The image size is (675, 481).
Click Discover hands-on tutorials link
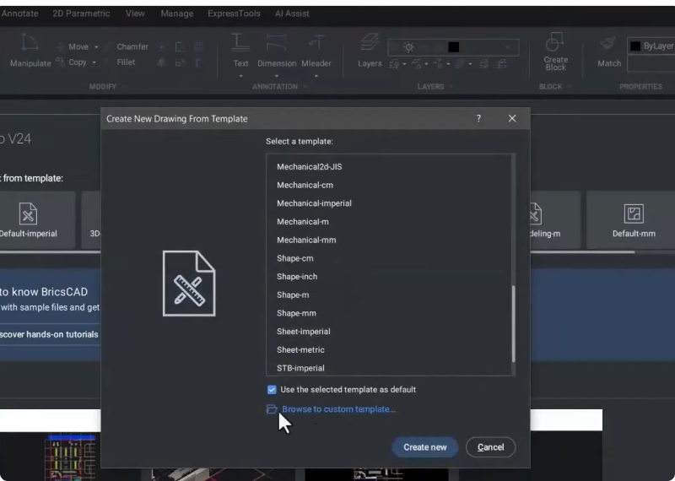pos(49,334)
